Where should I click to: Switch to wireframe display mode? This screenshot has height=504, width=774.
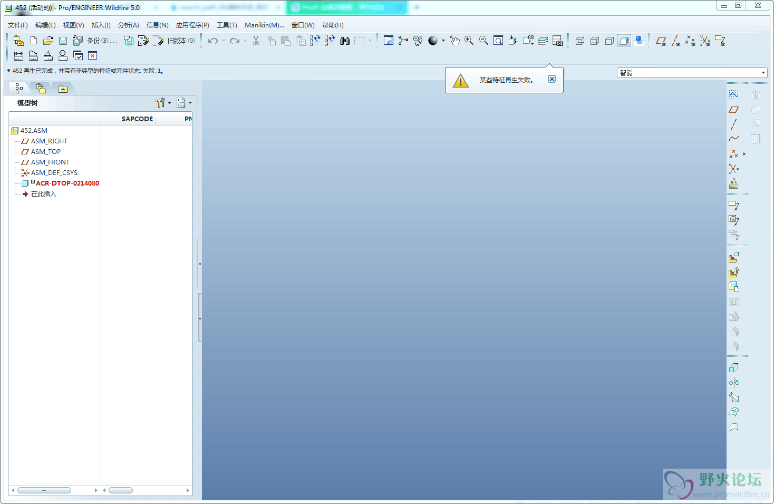pyautogui.click(x=580, y=41)
